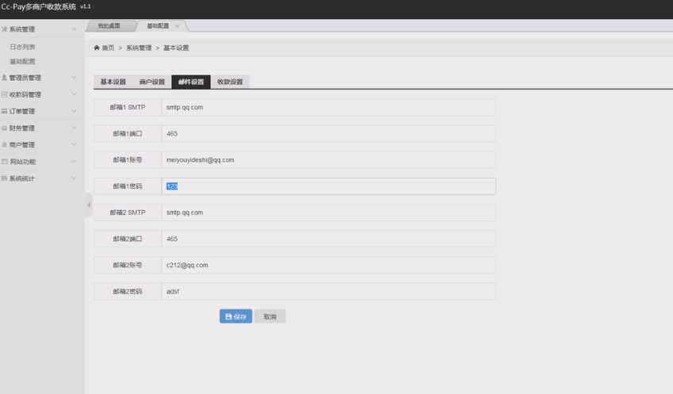This screenshot has width=673, height=394.
Task: Switch to the 收款设置 tab
Action: coord(230,82)
